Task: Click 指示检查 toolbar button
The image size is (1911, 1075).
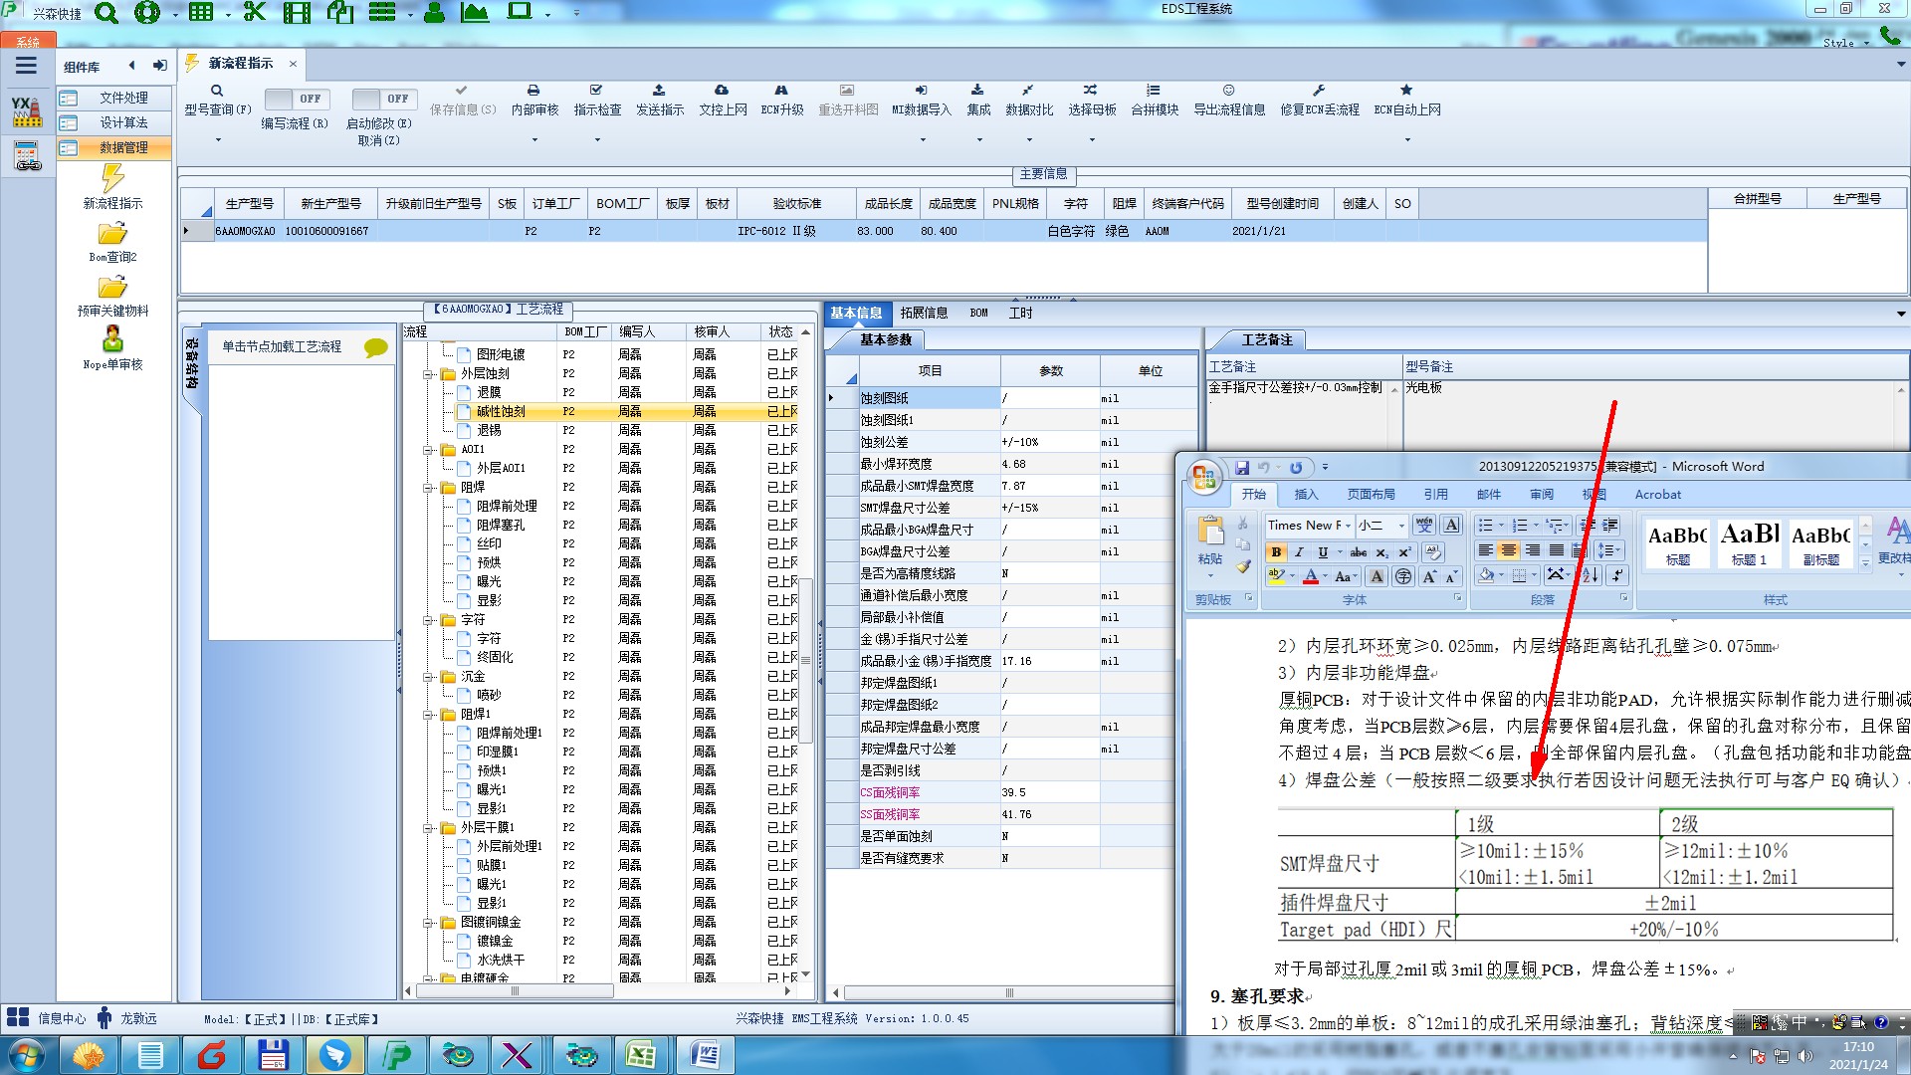Action: (597, 100)
